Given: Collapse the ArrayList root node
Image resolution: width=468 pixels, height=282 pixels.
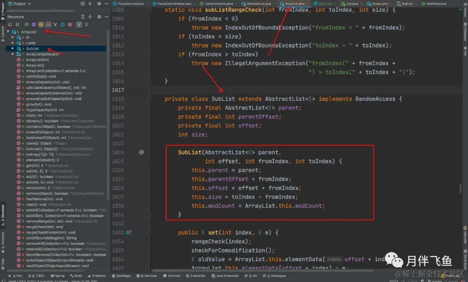Looking at the screenshot, I should pos(8,32).
